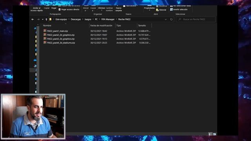This screenshot has width=251, height=141.
Task: Click the folder icon in address bar
Action: coord(51,19)
